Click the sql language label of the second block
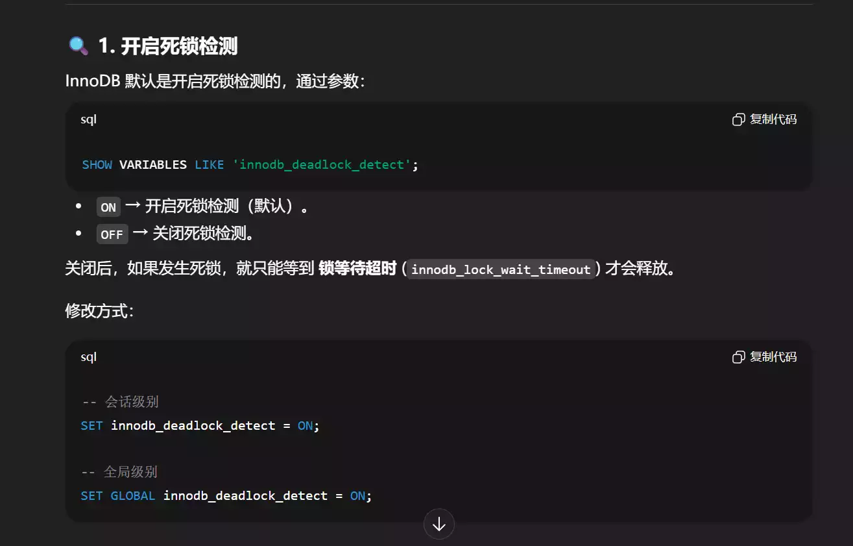Screen dimensions: 853x546 pos(88,357)
